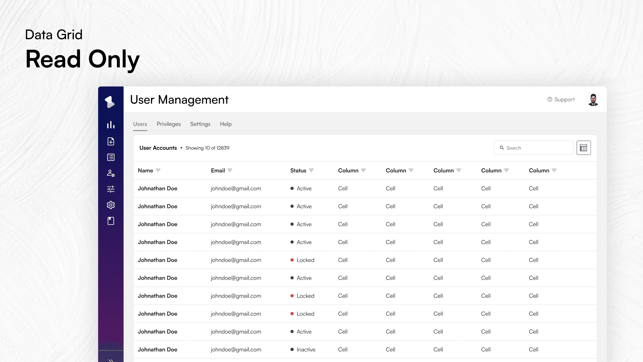Toggle the column visibility table icon
The width and height of the screenshot is (643, 362).
click(x=583, y=148)
